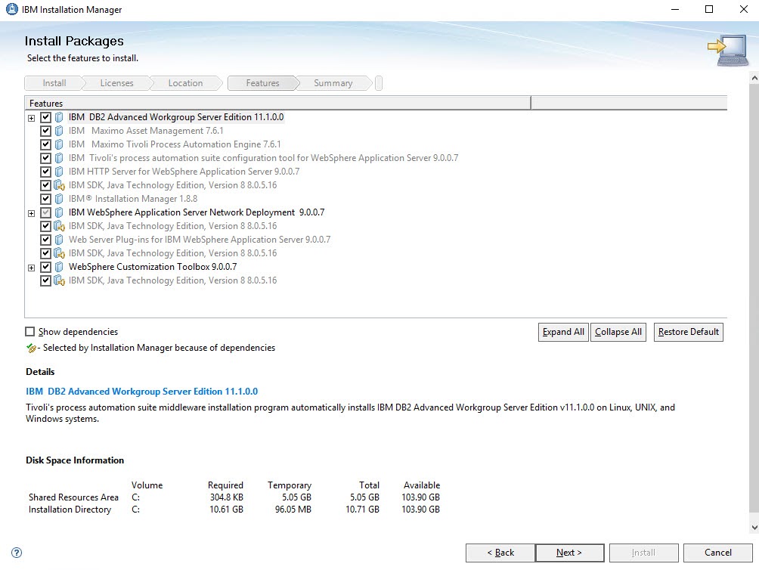Click the Installation Manager 1.8.8 package icon
This screenshot has height=570, width=759.
tap(59, 198)
